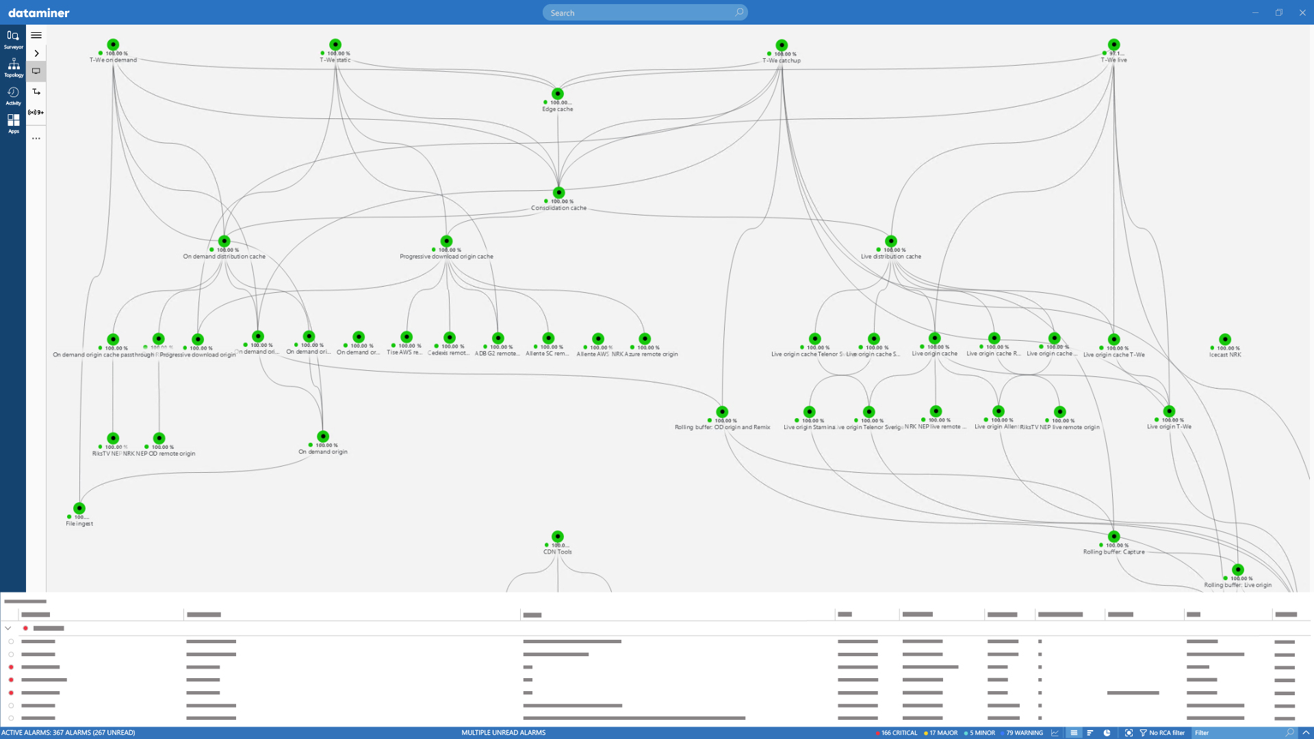Select the Live origin T-We node
Image resolution: width=1314 pixels, height=739 pixels.
coord(1169,411)
